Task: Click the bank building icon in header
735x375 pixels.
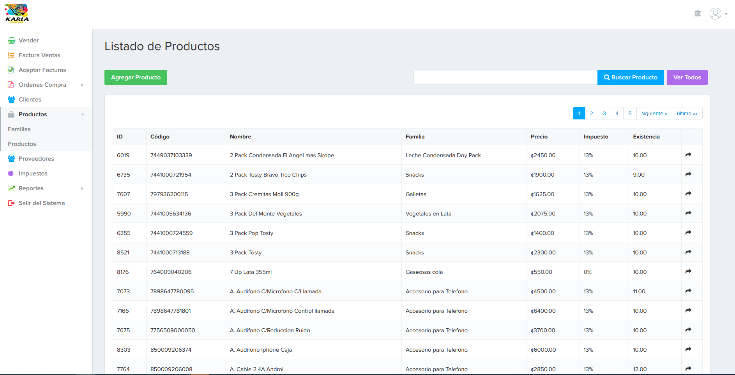Action: [698, 14]
